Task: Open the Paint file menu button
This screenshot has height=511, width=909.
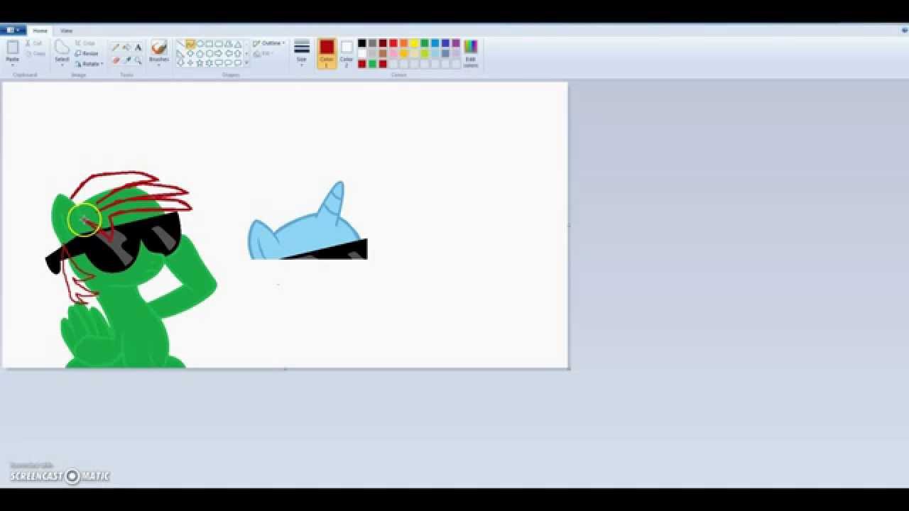Action: tap(13, 31)
